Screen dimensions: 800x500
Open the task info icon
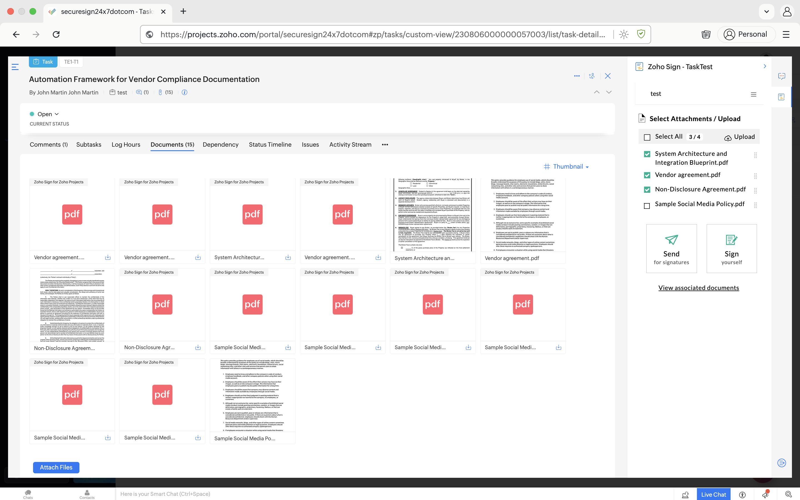point(184,92)
